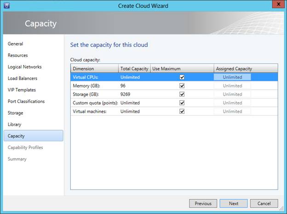287x214 pixels.
Task: Click Total Capacity 'Unlimited' for Virtual CPUs
Action: 130,77
